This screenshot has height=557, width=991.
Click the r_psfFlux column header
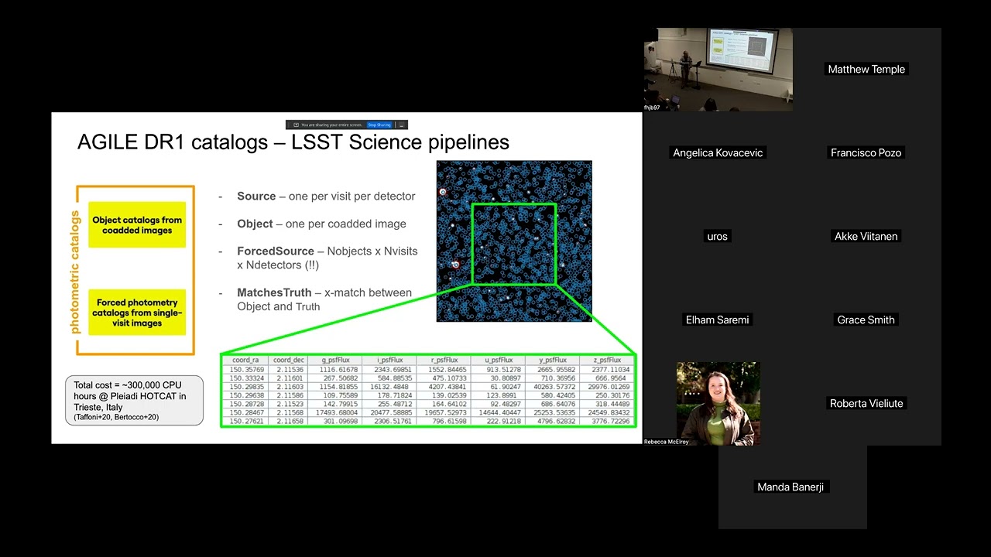[443, 361]
